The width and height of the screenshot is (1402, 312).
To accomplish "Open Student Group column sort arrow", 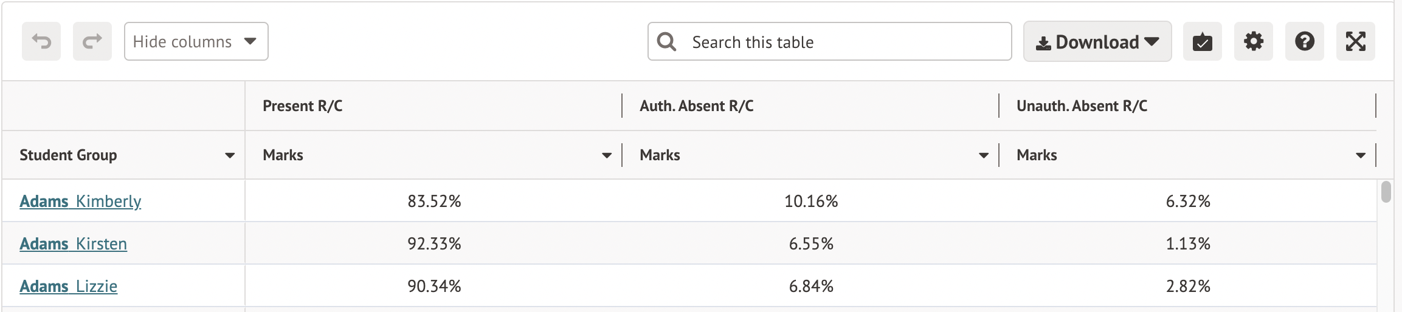I will (x=230, y=155).
